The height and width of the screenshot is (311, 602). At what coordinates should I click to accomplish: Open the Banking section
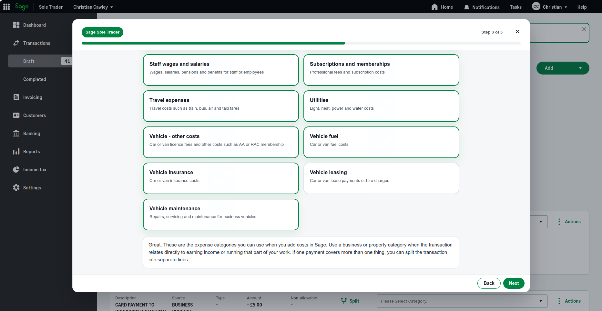tap(31, 133)
